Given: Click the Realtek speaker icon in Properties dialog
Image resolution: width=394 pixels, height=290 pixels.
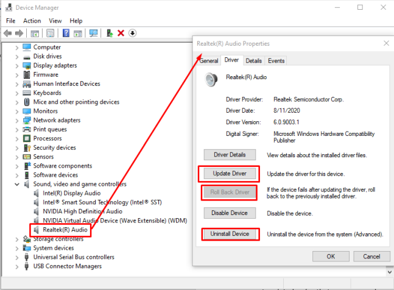Looking at the screenshot, I should 211,79.
